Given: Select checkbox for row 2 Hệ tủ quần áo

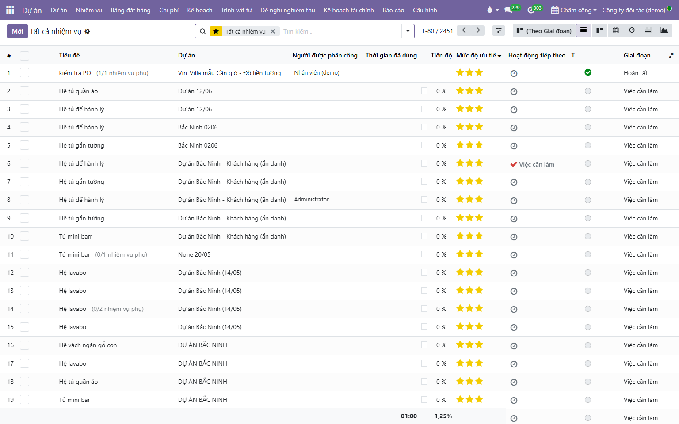Looking at the screenshot, I should 25,91.
